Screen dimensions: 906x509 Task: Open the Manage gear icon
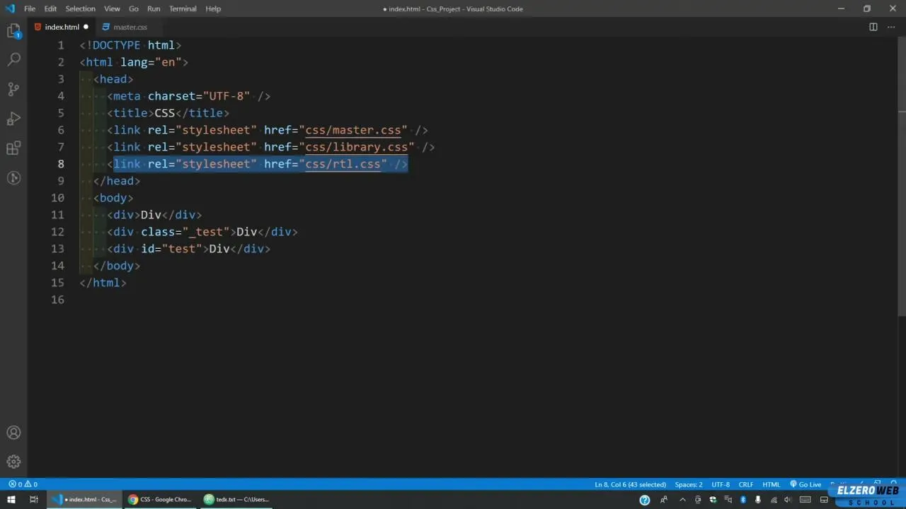(13, 462)
